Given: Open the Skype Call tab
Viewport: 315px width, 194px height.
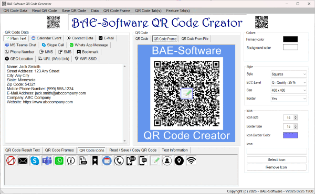Looking at the screenshot, I should [x=53, y=45].
